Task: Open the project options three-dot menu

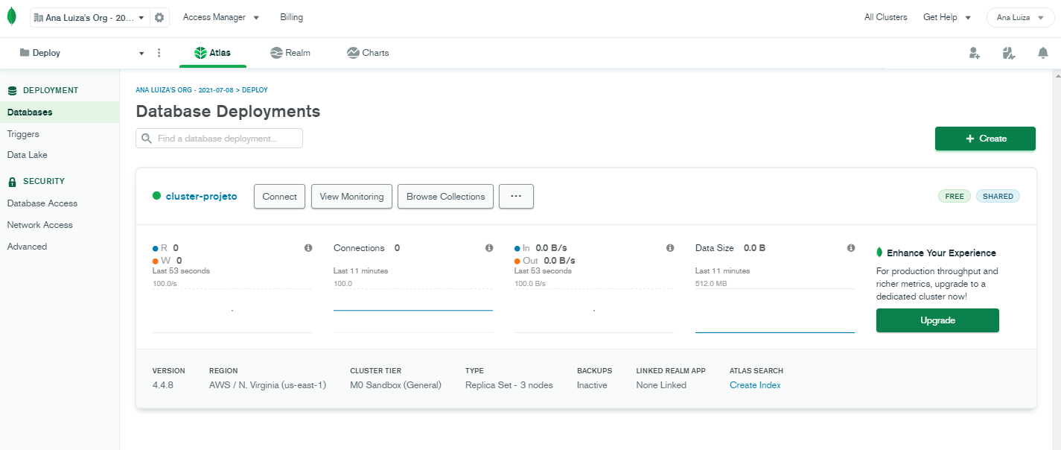Action: coord(159,53)
